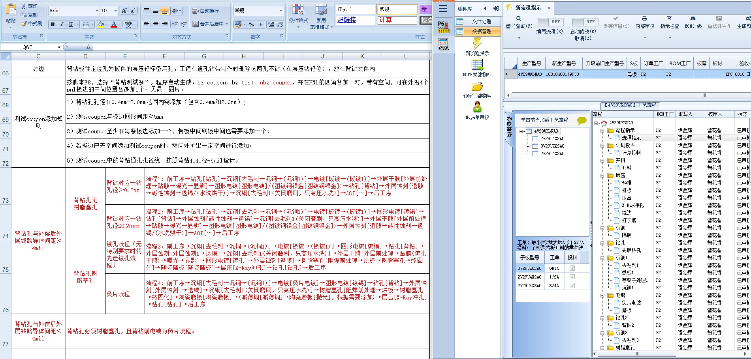
Task: Collapse the 开料 folder in process tree
Action: pos(603,161)
